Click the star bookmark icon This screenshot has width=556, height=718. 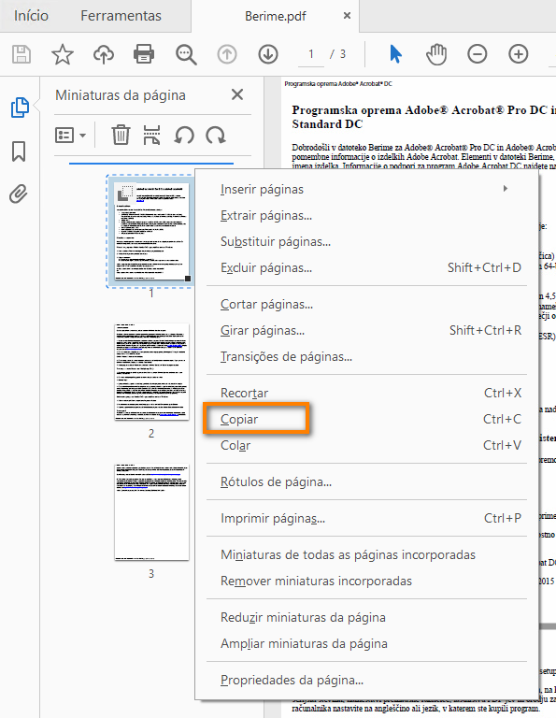63,54
